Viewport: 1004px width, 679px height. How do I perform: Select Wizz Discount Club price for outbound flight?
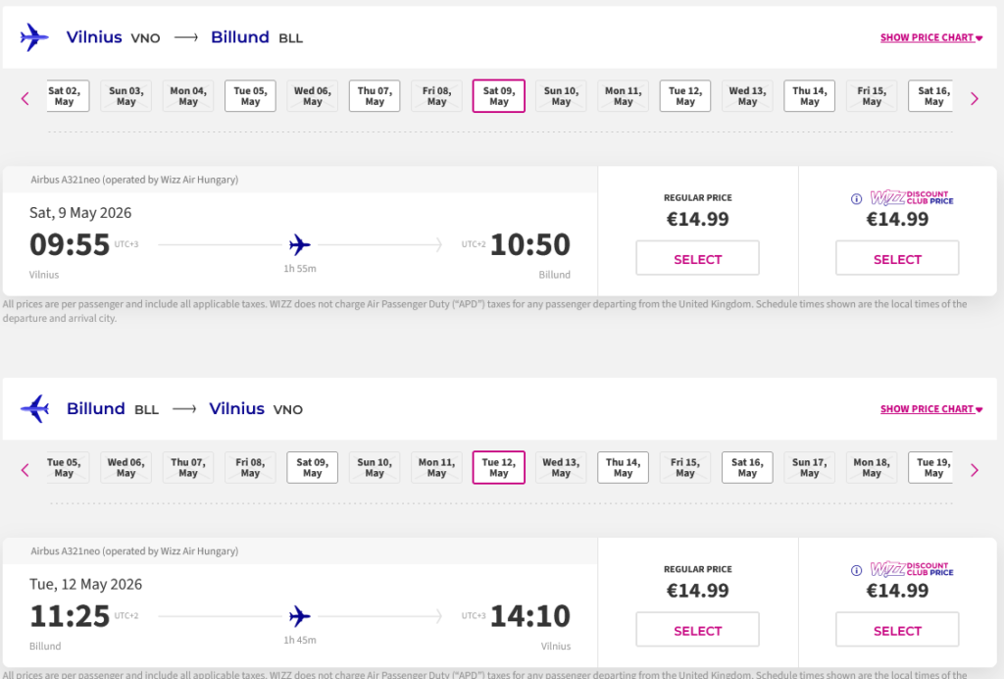pyautogui.click(x=897, y=259)
